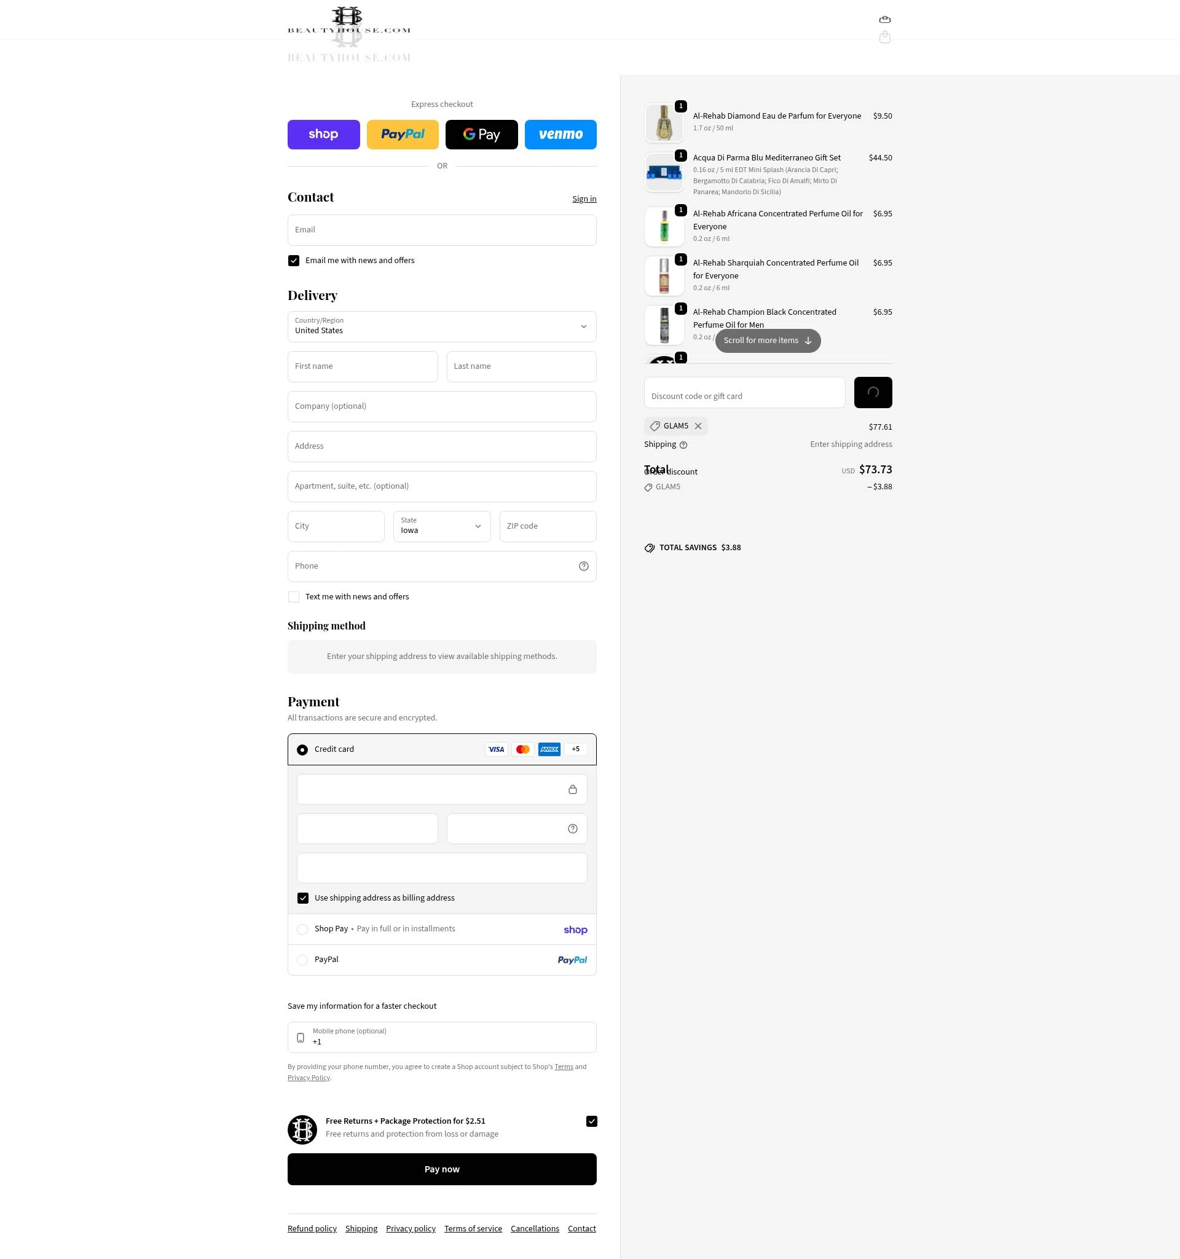Open the Country/Region dropdown
The width and height of the screenshot is (1180, 1259).
442,327
